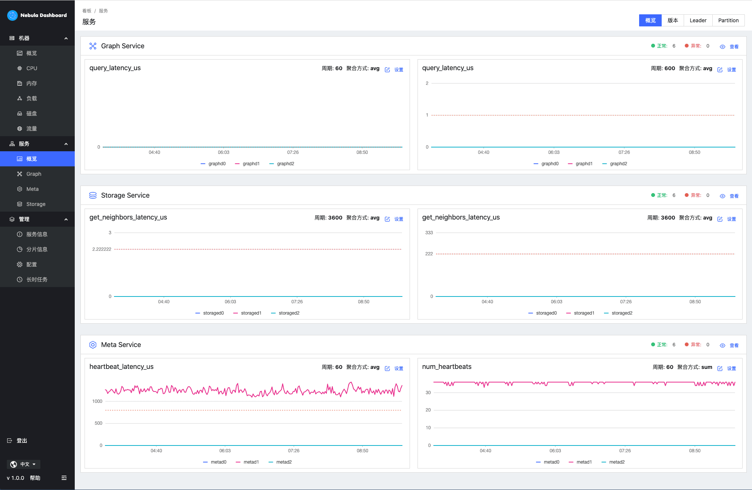Viewport: 752px width, 490px height.
Task: Switch to the Partition tab
Action: 728,20
